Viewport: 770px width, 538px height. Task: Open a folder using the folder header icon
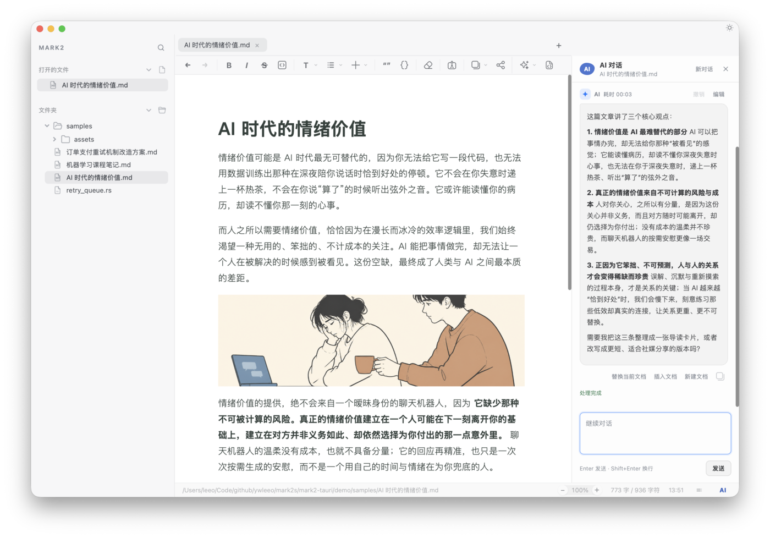162,110
